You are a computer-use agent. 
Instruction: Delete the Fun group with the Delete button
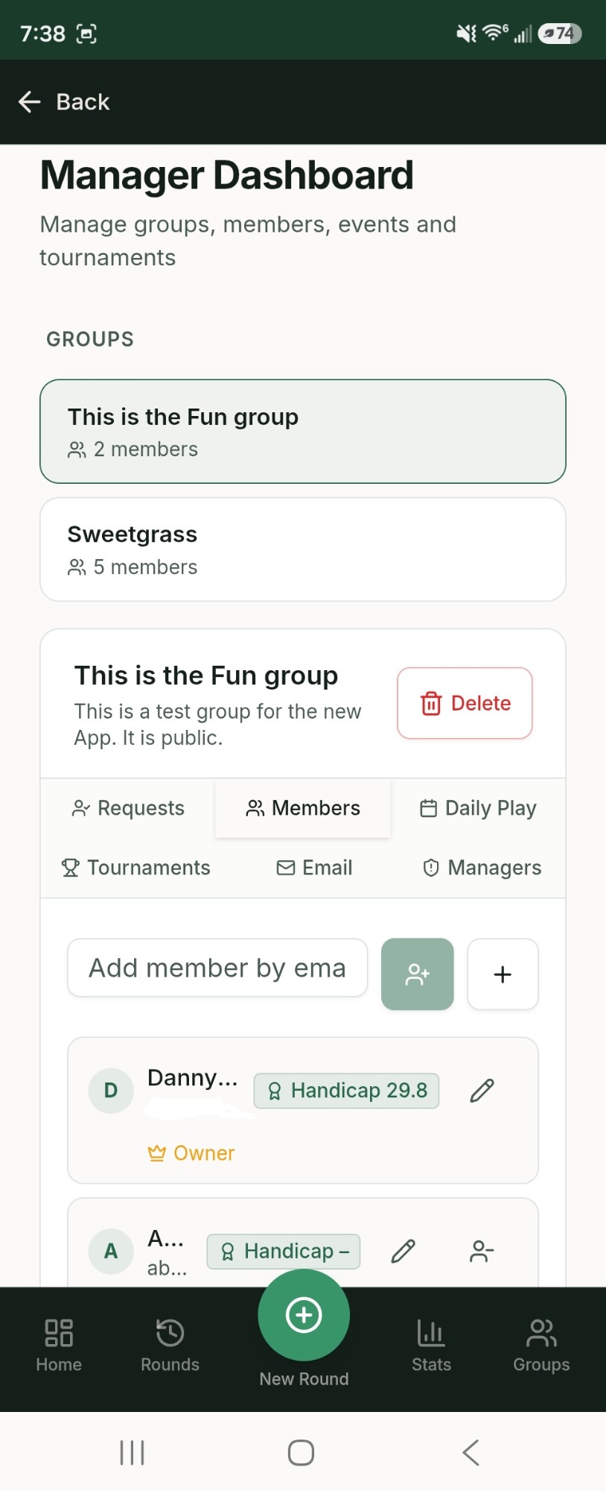pos(465,703)
